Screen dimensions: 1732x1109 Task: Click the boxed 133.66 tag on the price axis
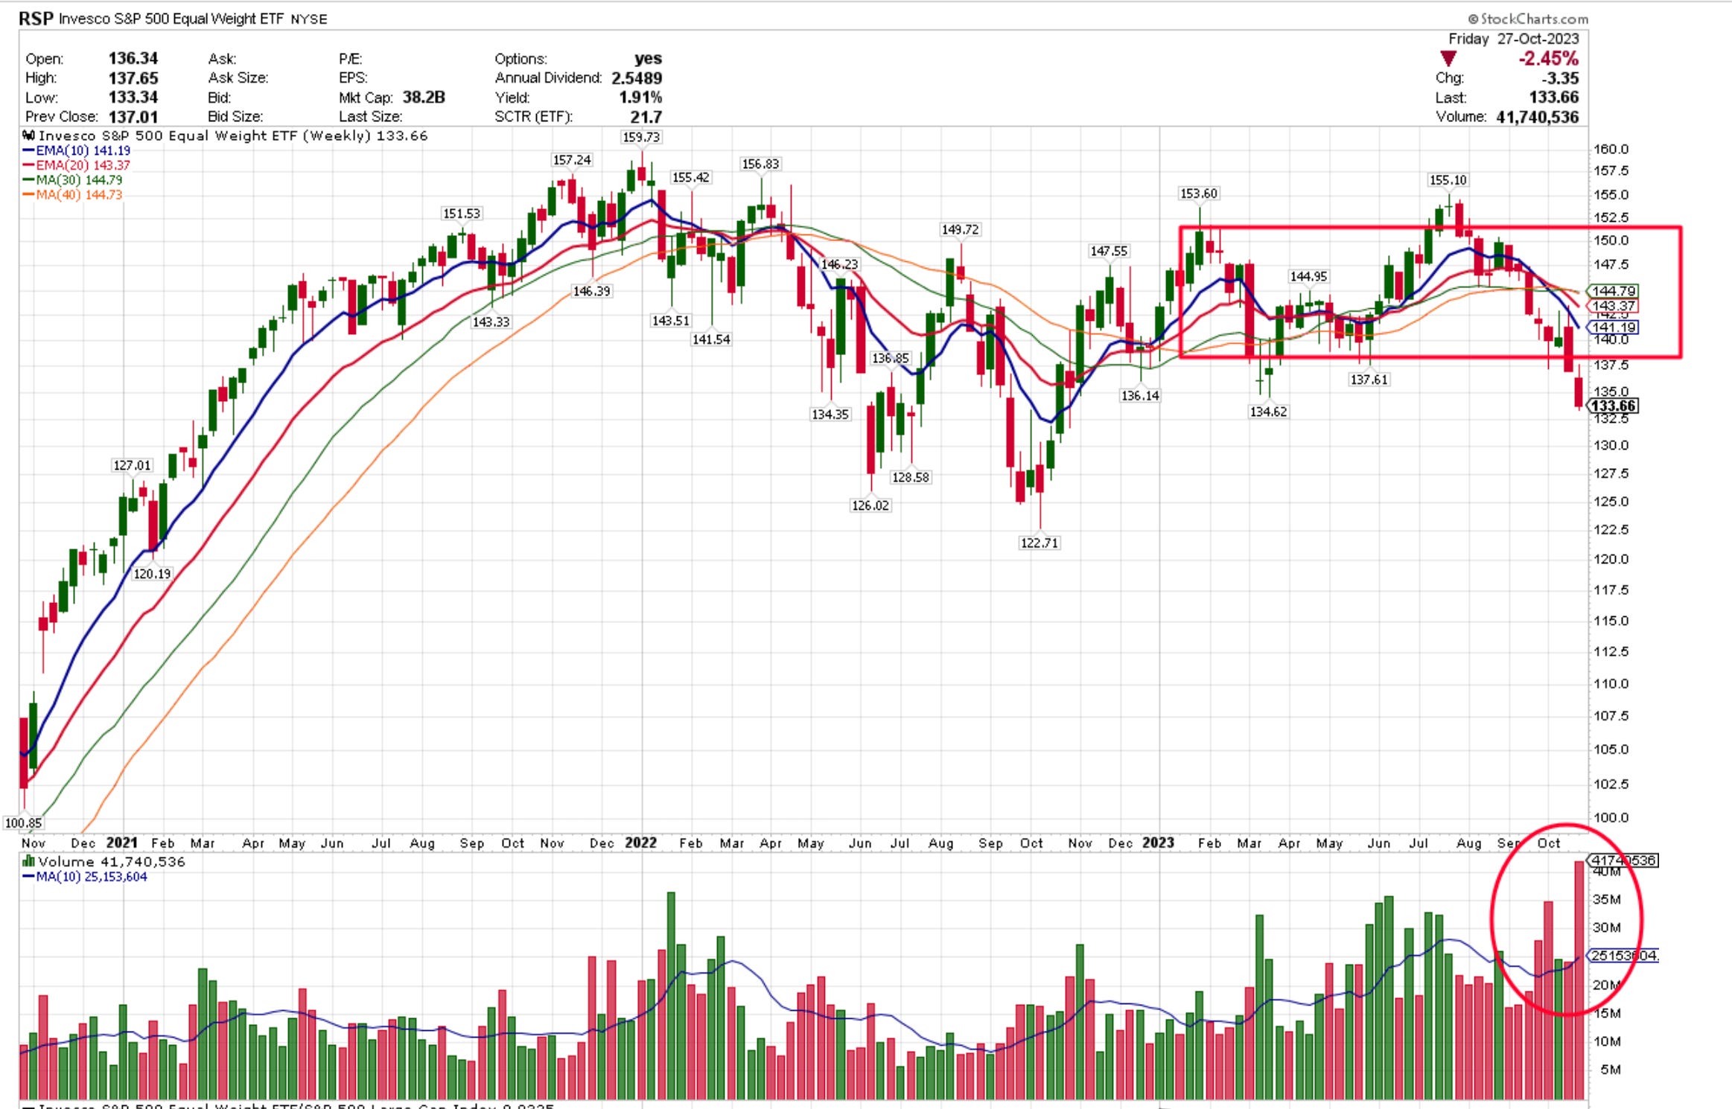[x=1614, y=406]
